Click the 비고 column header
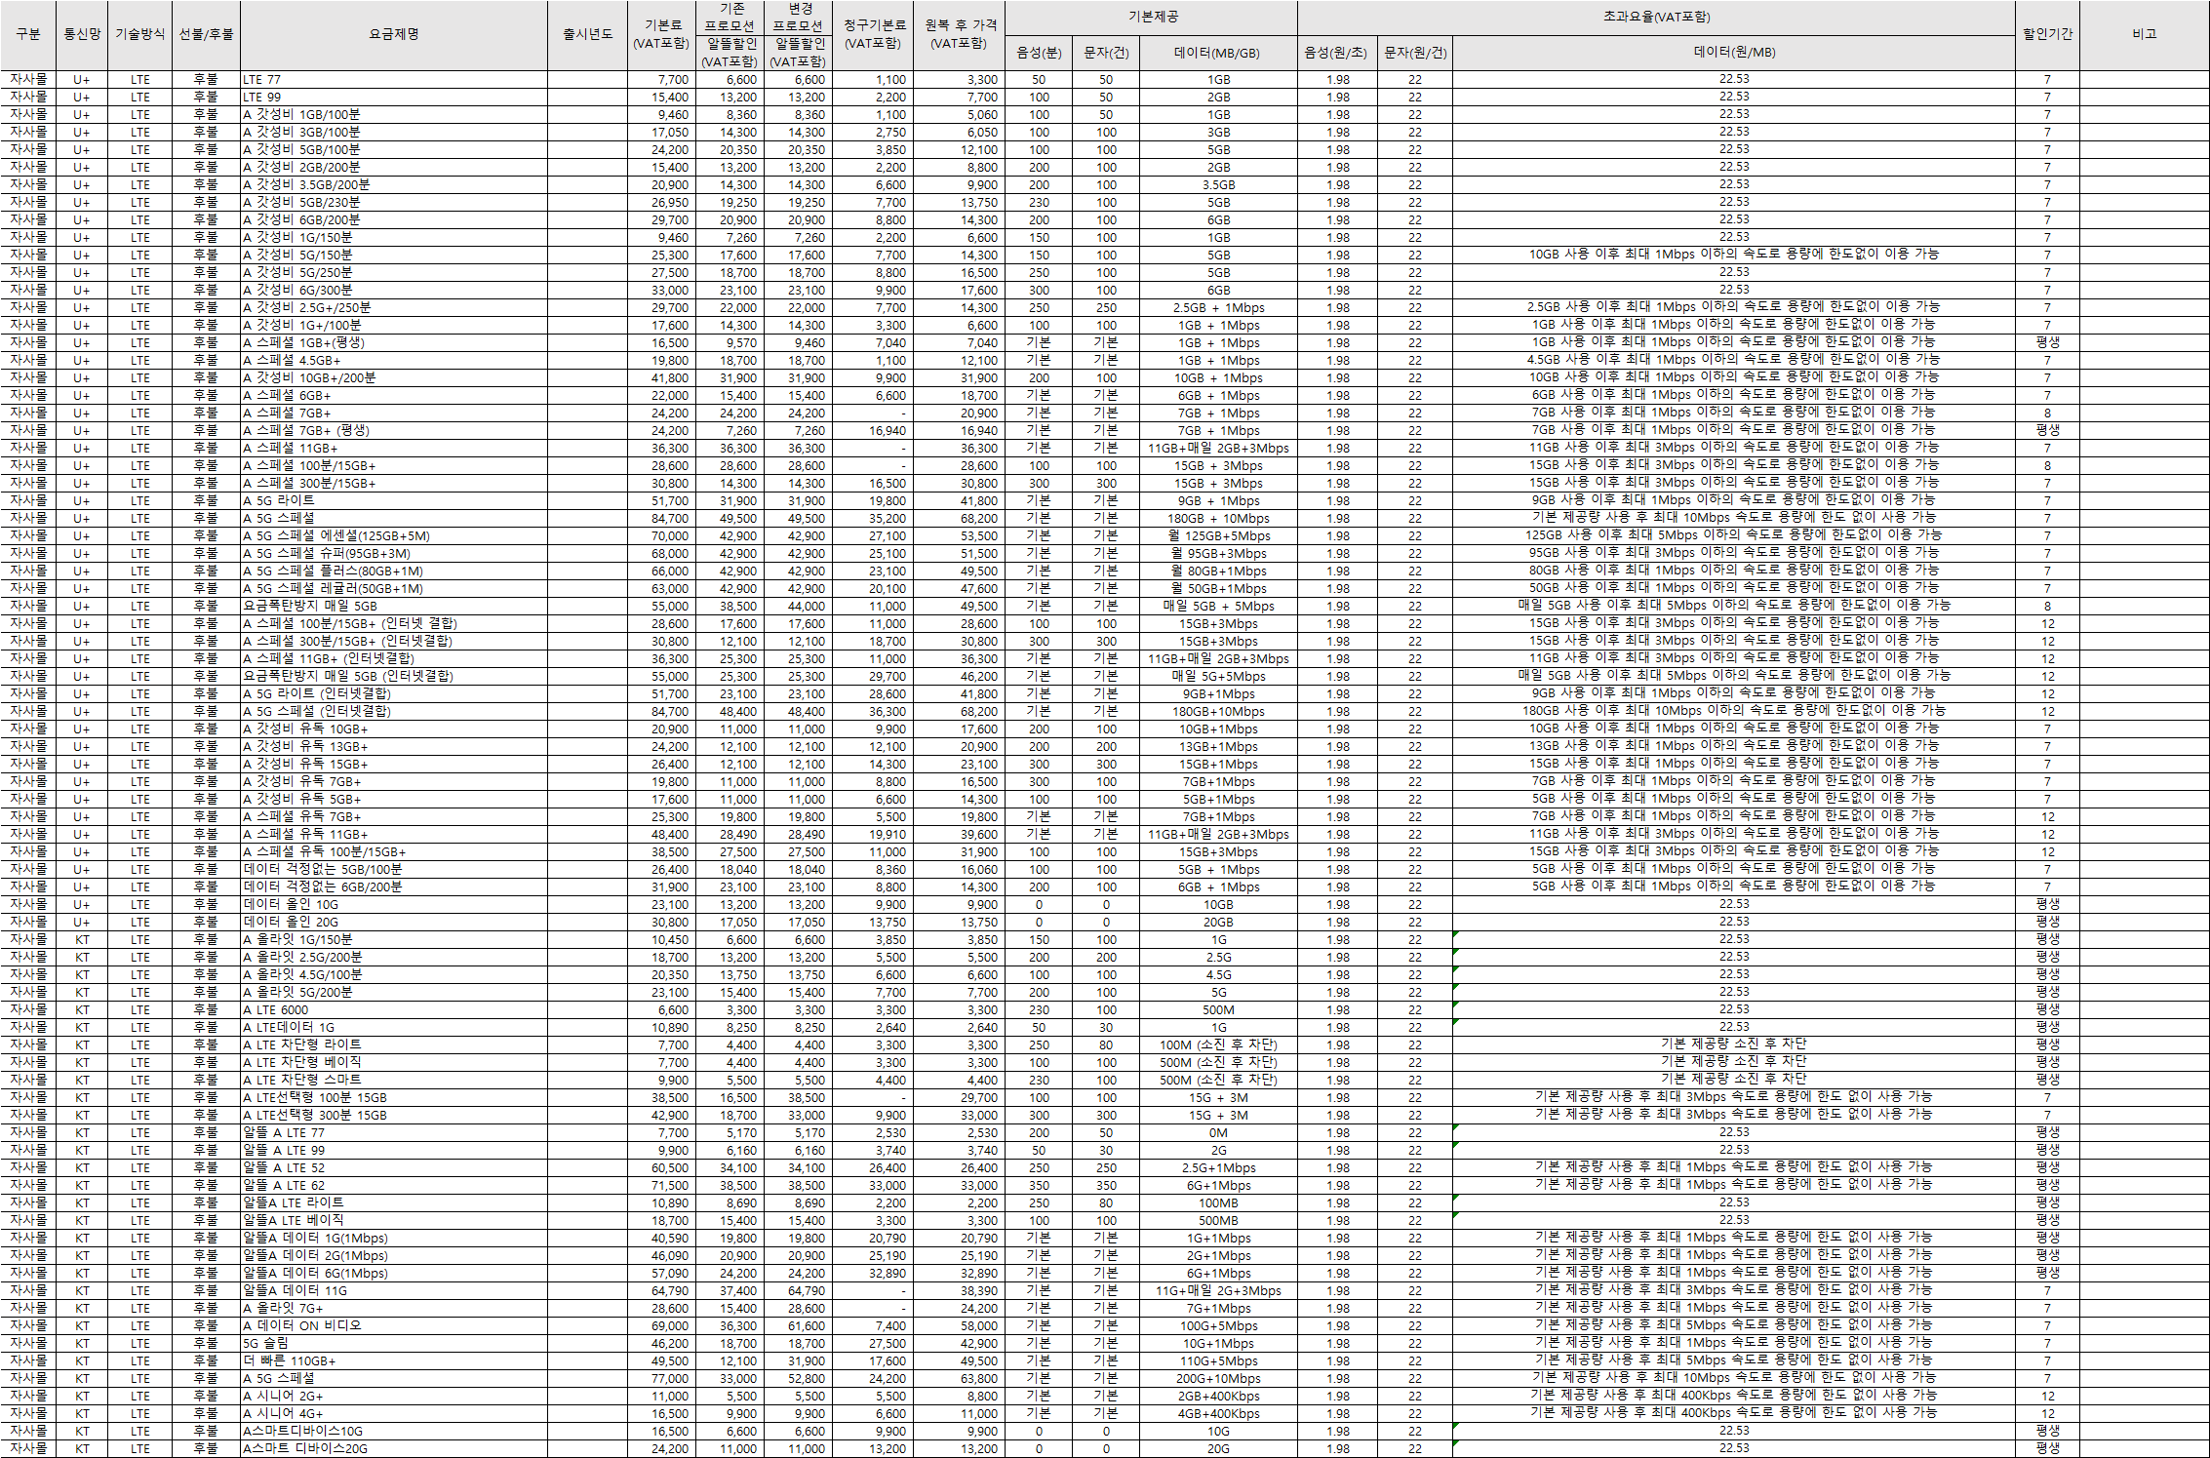 tap(2144, 34)
